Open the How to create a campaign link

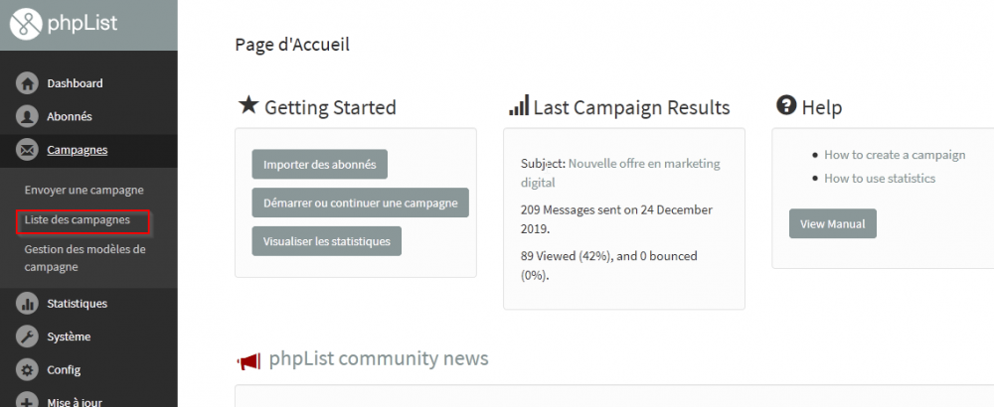click(895, 155)
